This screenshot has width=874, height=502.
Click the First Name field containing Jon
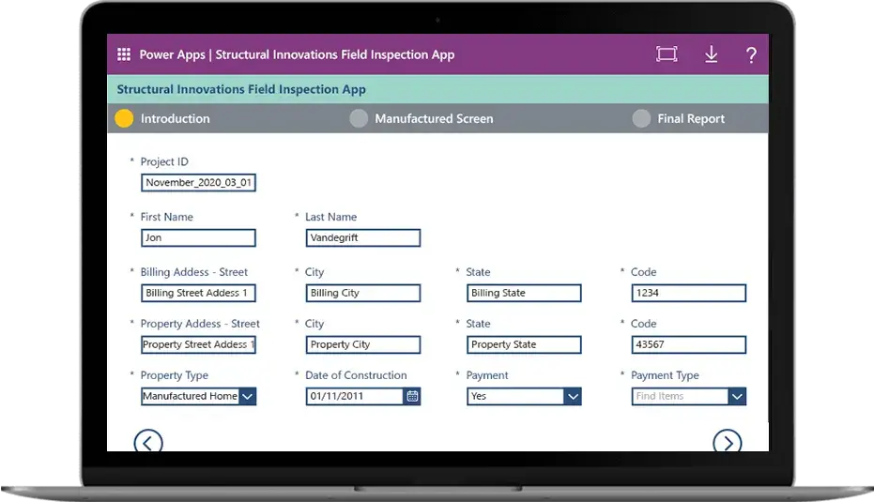[x=198, y=238]
